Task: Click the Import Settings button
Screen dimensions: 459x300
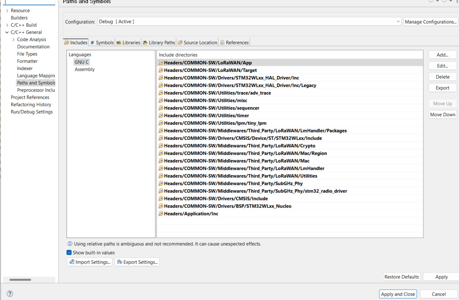Action: coord(90,261)
